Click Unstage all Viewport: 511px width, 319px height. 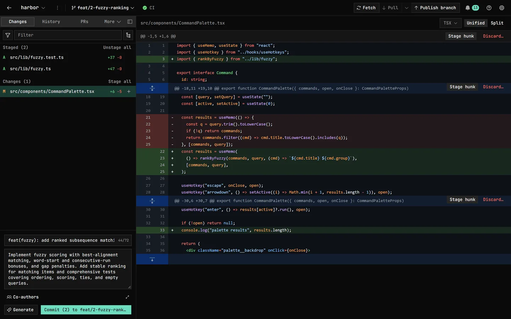[117, 47]
